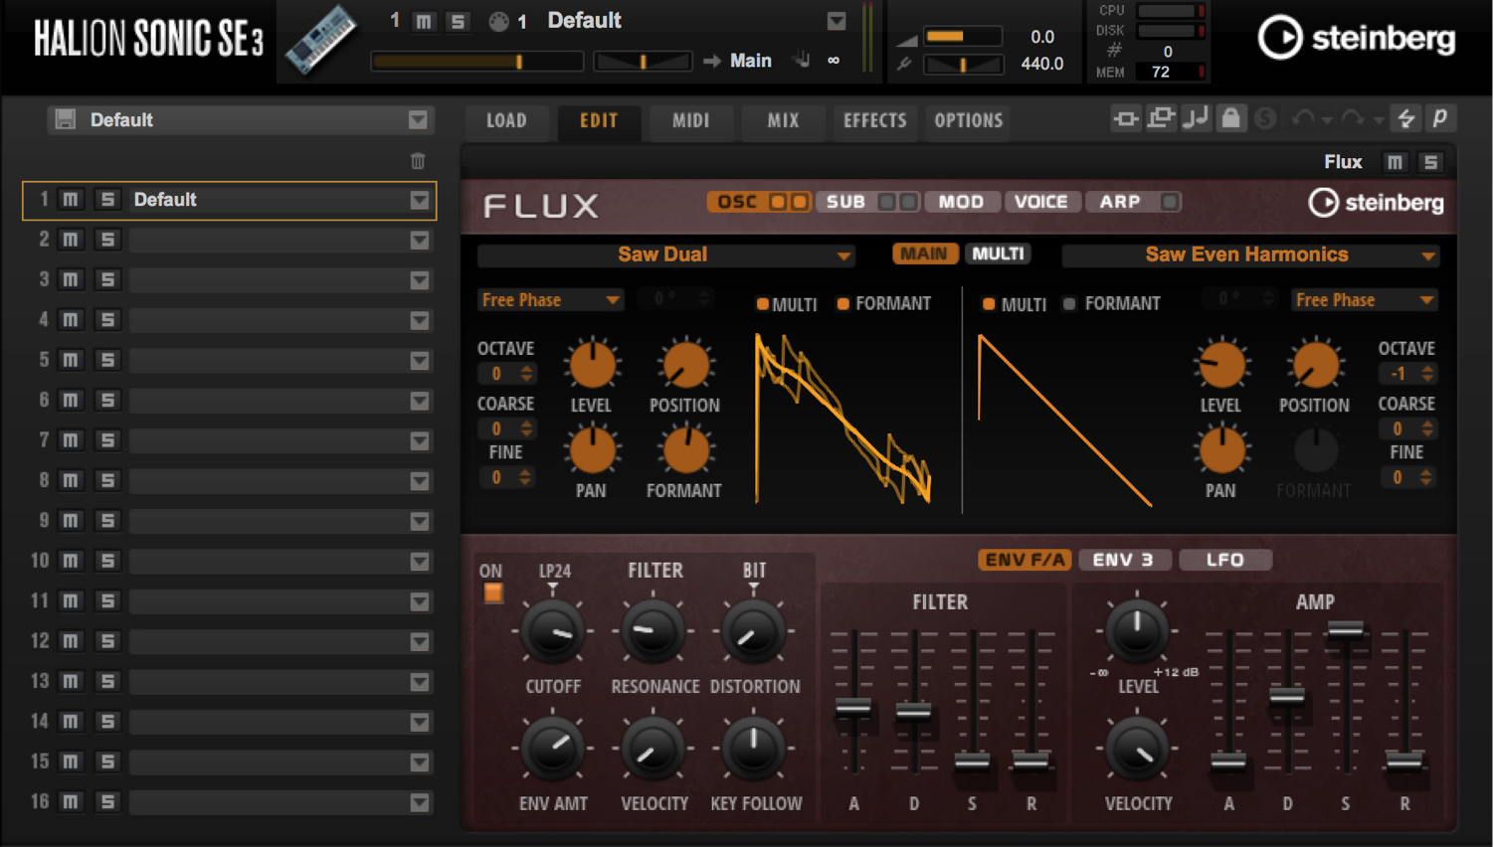Open the MOD page in Flux
The image size is (1494, 847).
961,202
